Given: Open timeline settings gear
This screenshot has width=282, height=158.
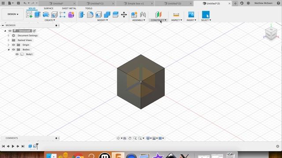Looking at the screenshot, I should [278, 146].
